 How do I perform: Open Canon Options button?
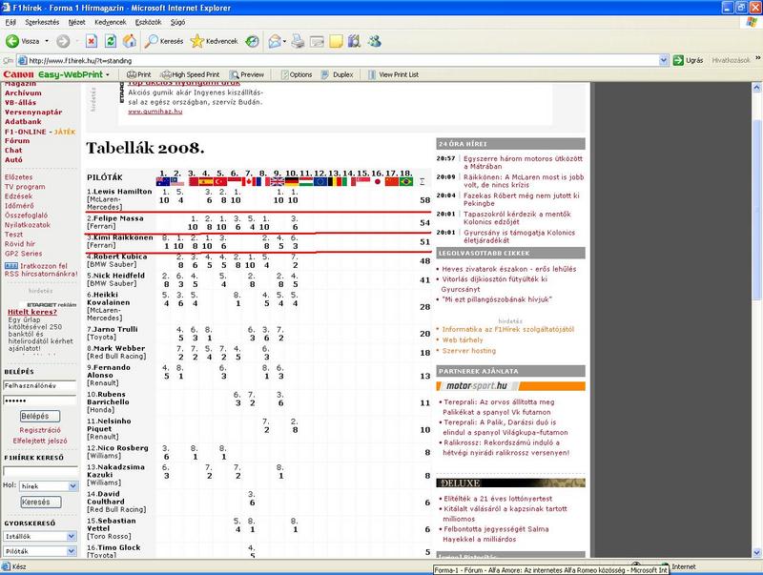297,74
